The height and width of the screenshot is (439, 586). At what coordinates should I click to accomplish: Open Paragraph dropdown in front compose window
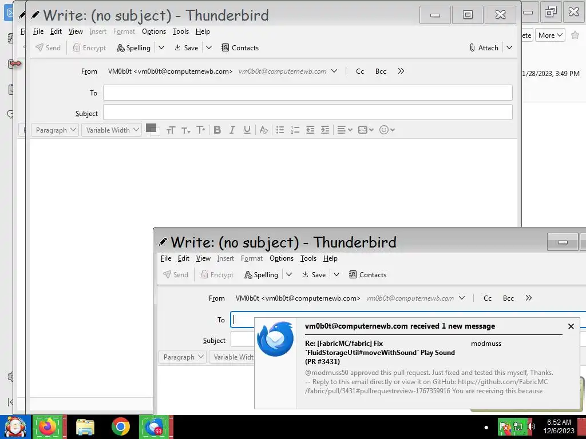coord(183,357)
